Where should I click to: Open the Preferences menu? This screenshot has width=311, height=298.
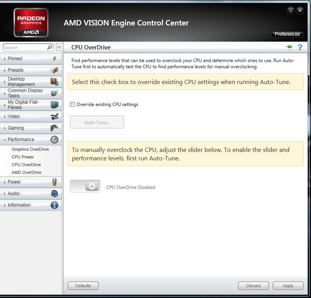[287, 34]
